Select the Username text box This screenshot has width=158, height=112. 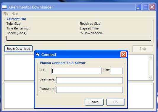[x=89, y=80]
